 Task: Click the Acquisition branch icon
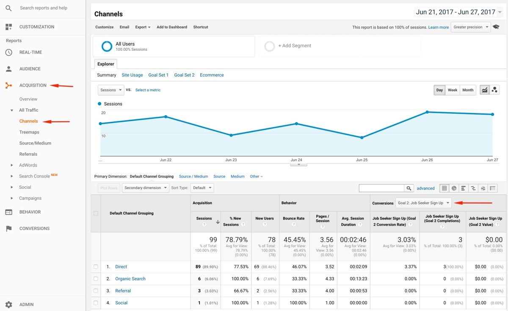pyautogui.click(x=8, y=85)
